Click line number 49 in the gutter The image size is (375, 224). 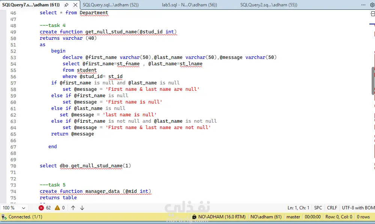pos(13,32)
